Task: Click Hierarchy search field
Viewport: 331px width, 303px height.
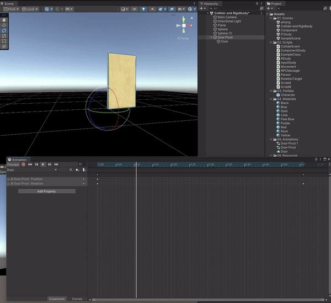Action: point(234,8)
